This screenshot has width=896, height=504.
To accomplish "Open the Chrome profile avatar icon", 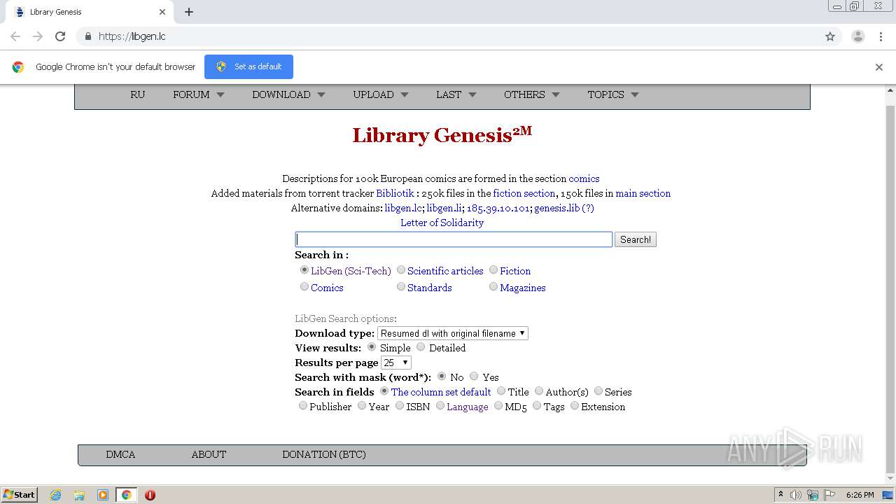I will tap(858, 36).
